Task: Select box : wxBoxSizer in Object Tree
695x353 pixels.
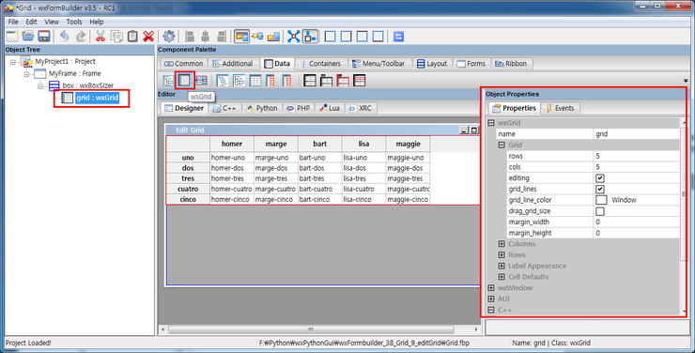Action: [x=87, y=85]
